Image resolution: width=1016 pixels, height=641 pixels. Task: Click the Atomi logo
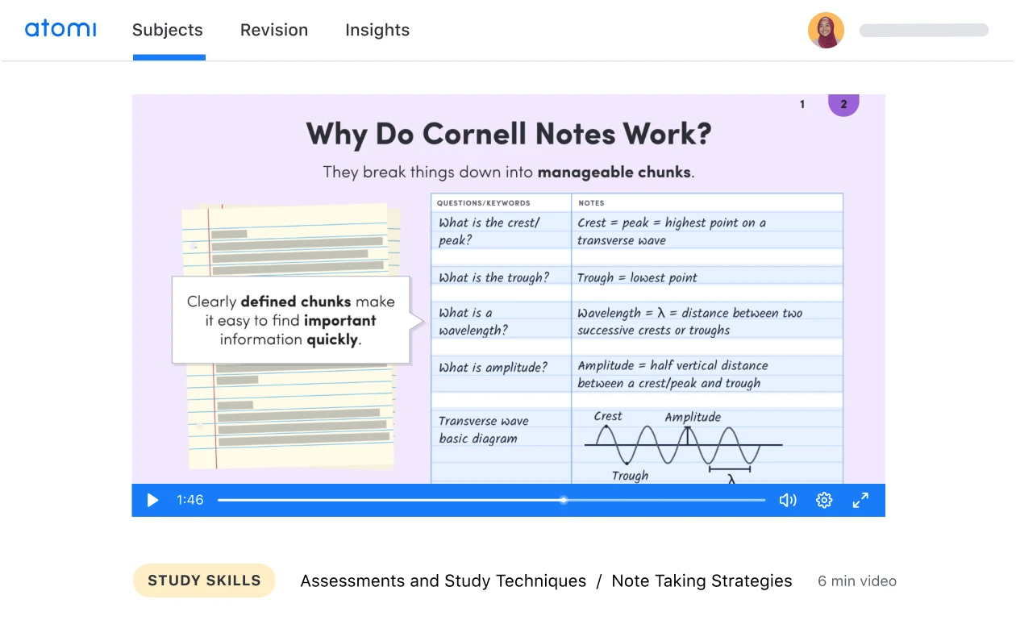pos(60,29)
